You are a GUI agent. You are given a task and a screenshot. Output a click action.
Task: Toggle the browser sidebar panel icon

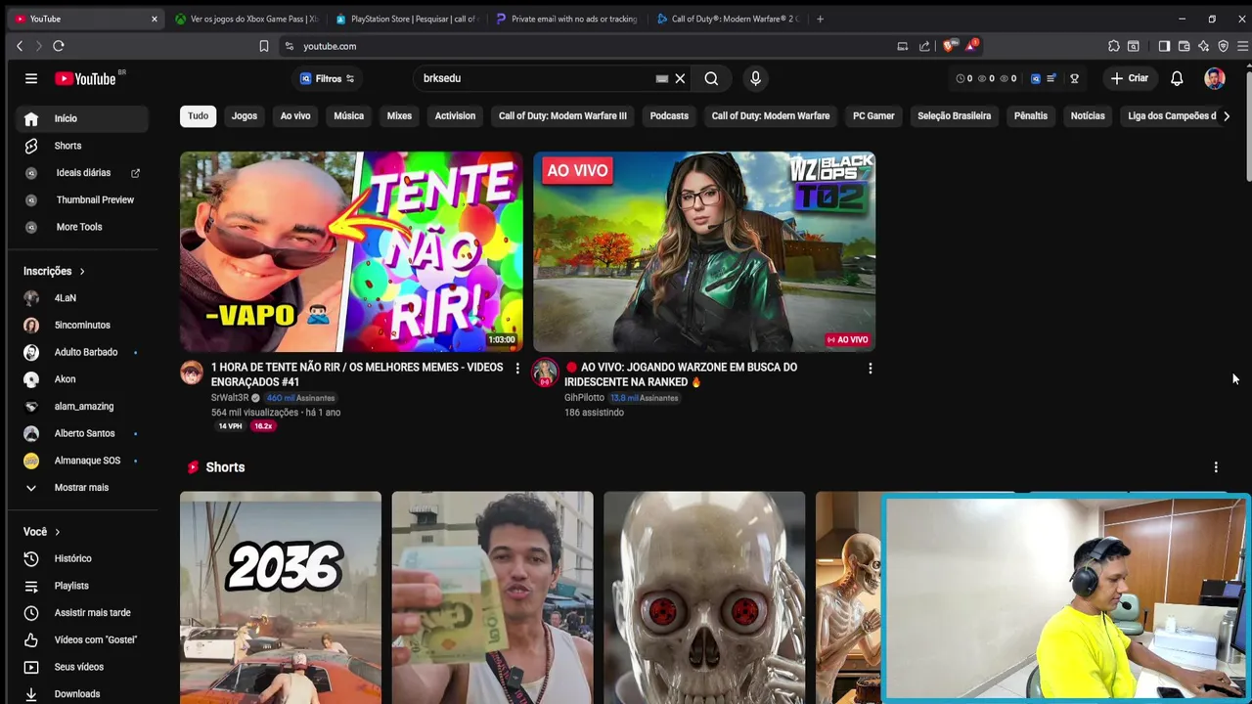point(1164,46)
